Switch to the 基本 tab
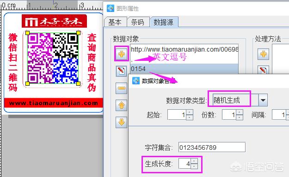Image resolution: width=289 pixels, height=177 pixels. (115, 22)
